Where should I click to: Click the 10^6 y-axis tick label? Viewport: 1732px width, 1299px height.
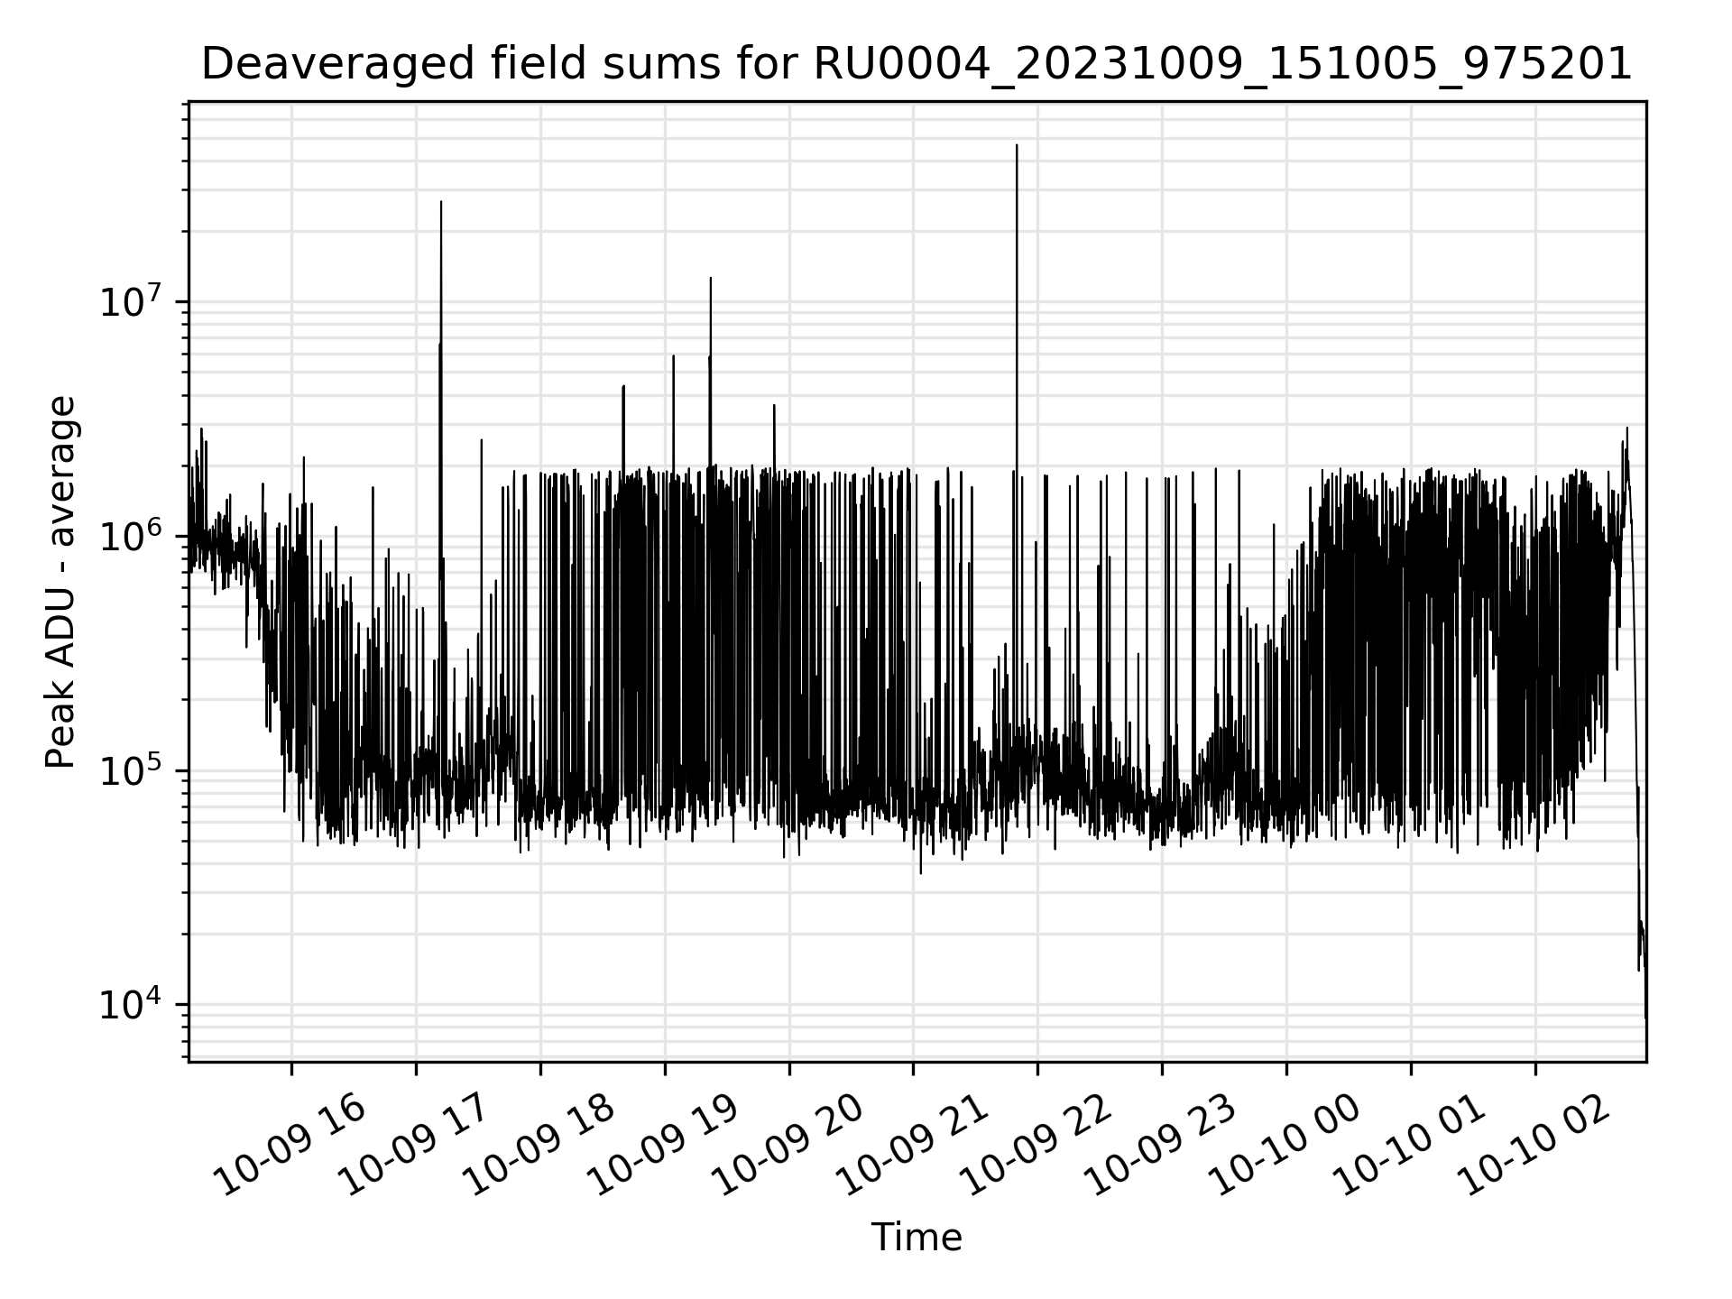coord(132,535)
